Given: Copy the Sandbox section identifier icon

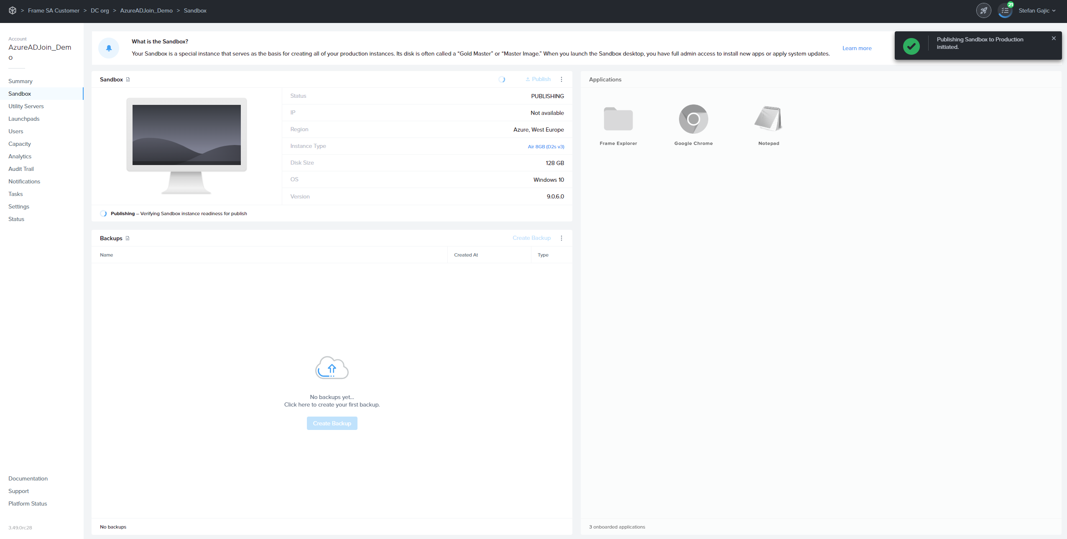Looking at the screenshot, I should tap(128, 79).
